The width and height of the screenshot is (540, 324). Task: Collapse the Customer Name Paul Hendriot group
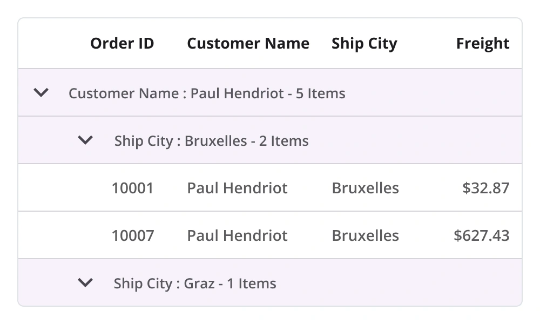(x=41, y=93)
